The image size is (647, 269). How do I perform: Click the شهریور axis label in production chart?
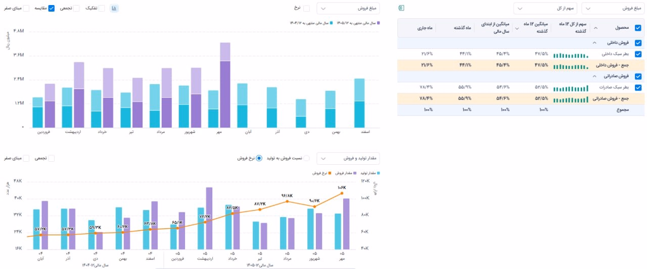tap(315, 259)
